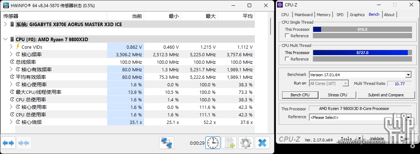
Task: Click the blue X close sensors icon
Action: tap(262, 143)
